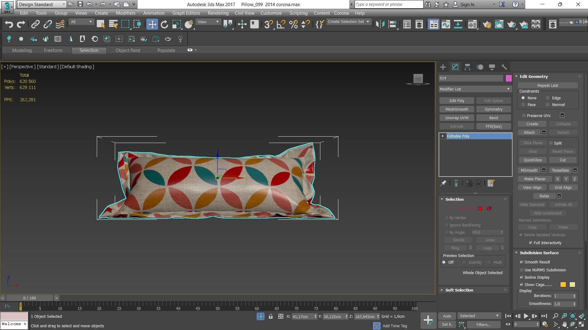Open the Modifier List dropdown
Viewport: 588px width, 330px height.
[475, 89]
